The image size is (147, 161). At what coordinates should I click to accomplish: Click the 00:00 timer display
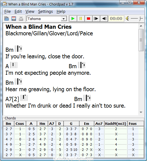pos(116,19)
